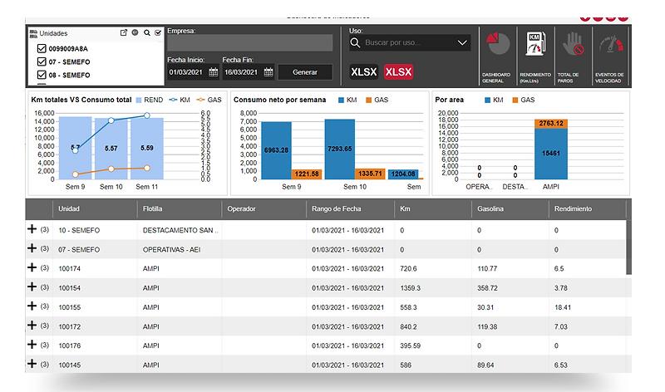This screenshot has width=665, height=392.
Task: Click the search magnifier in Unidades panel
Action: [x=147, y=32]
